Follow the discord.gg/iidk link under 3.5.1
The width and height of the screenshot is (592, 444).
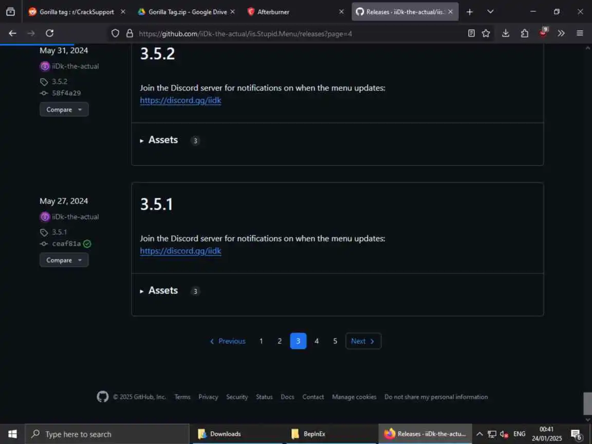180,251
